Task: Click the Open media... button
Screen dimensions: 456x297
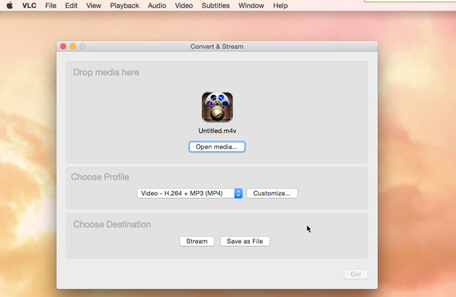Action: click(217, 147)
